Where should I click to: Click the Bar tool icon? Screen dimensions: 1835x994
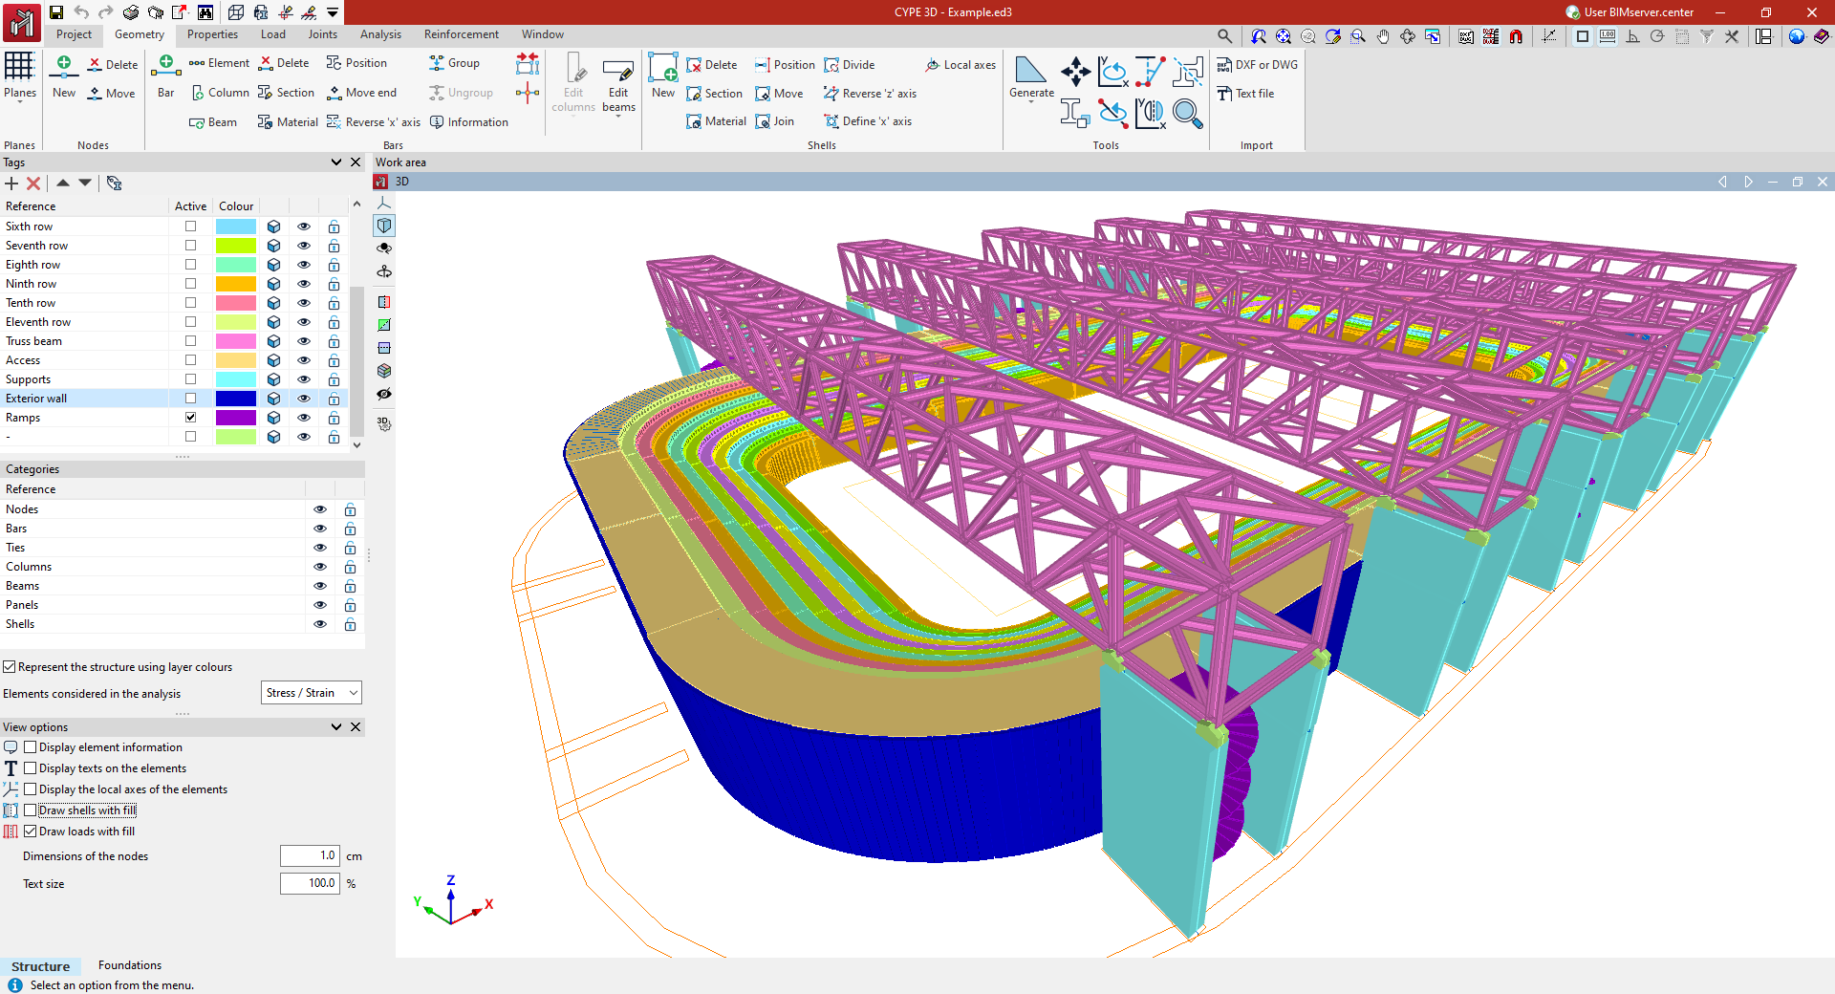(165, 67)
